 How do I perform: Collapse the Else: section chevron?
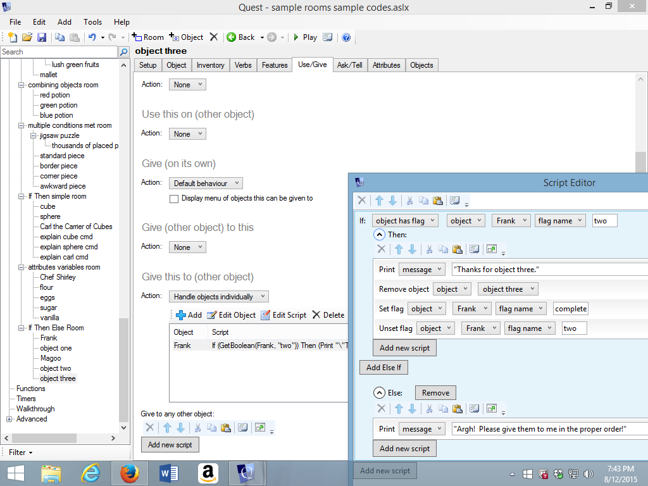[378, 392]
